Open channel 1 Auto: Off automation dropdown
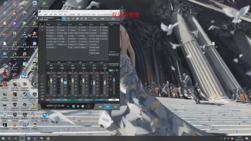 click(51, 98)
